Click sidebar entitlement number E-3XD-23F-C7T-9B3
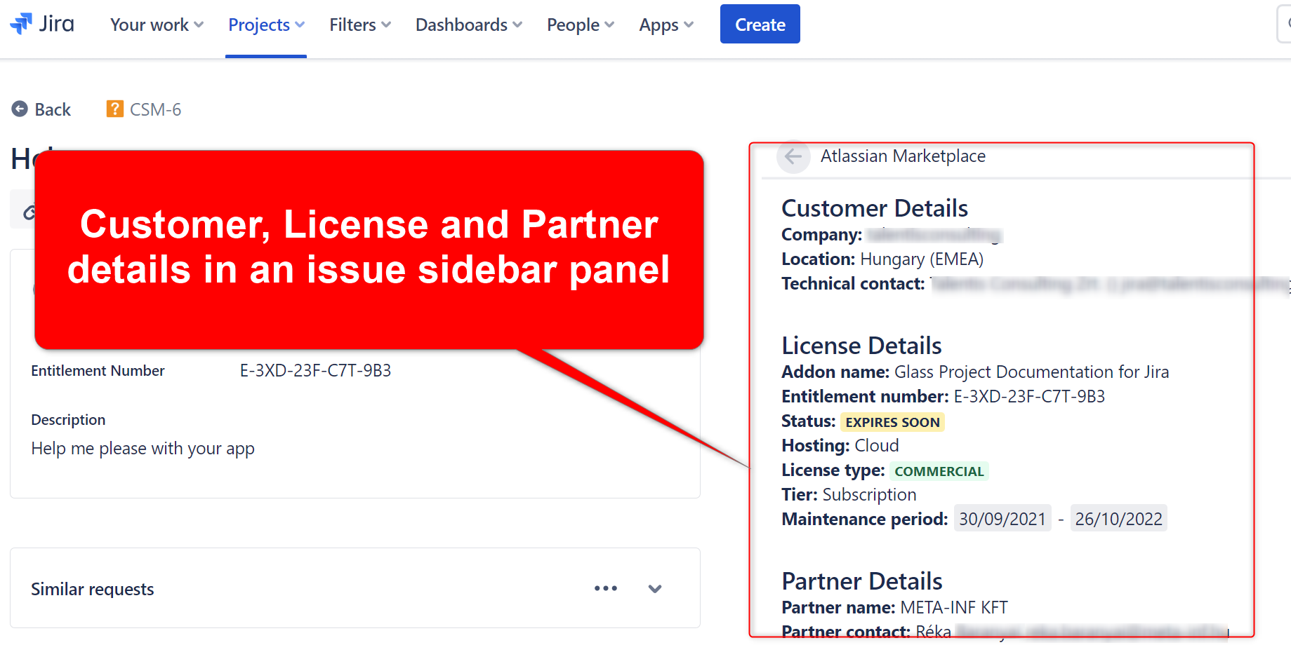This screenshot has height=645, width=1291. click(1029, 396)
